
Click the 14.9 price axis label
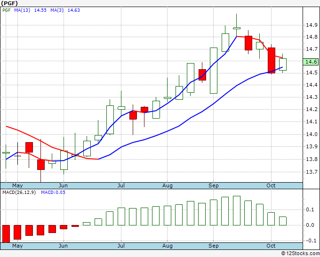pos(312,25)
